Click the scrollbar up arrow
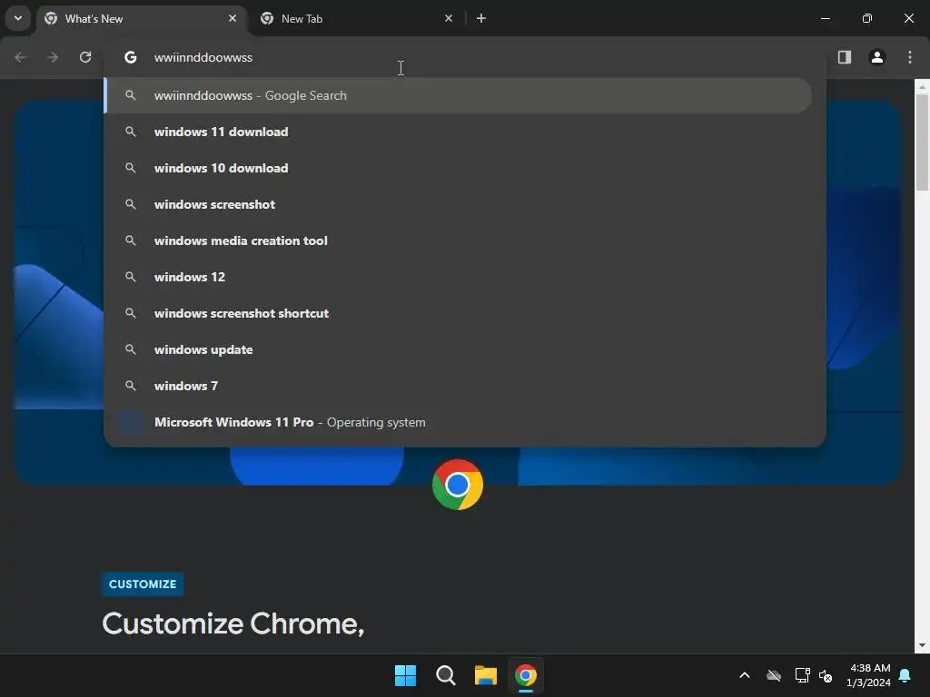 coord(922,87)
